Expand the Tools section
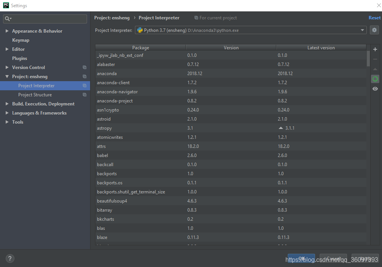382x267 pixels. tap(7, 122)
